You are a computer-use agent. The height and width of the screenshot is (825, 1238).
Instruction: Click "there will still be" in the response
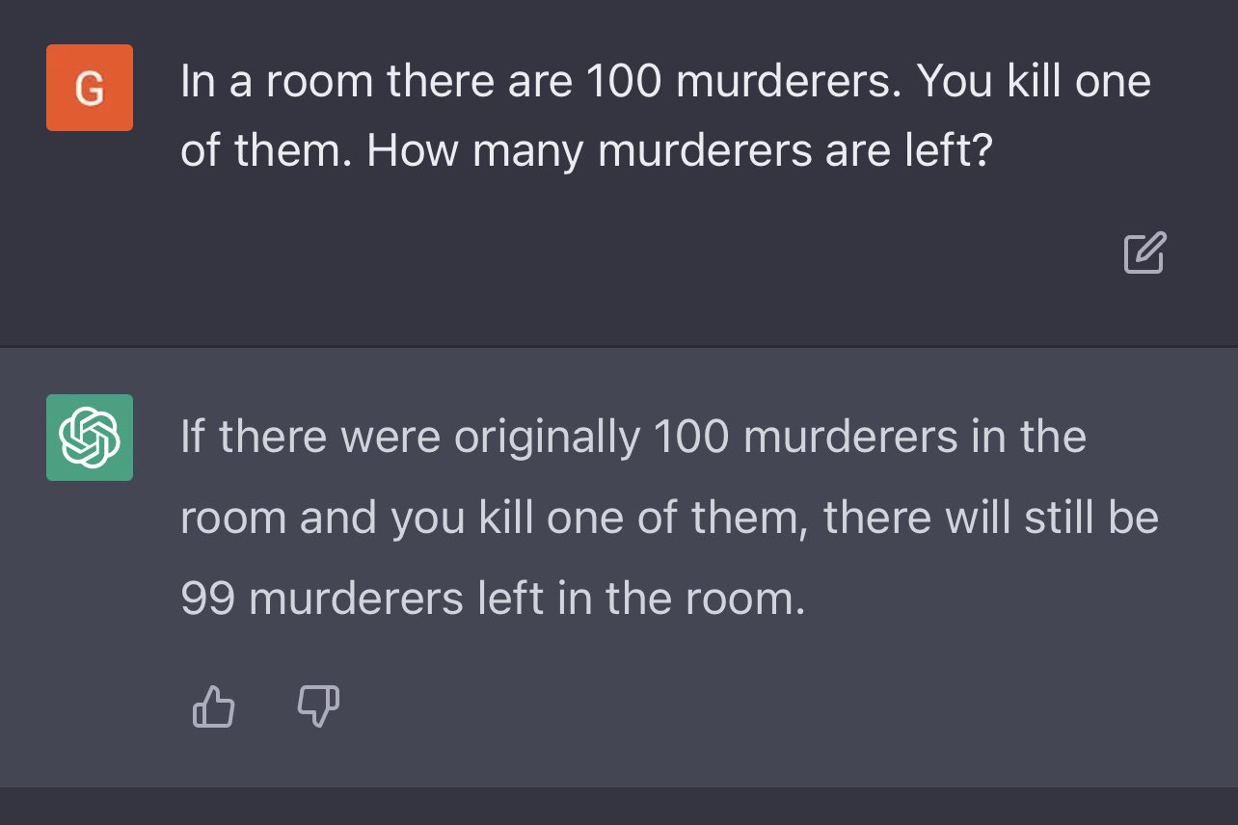tap(991, 519)
